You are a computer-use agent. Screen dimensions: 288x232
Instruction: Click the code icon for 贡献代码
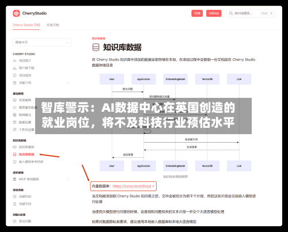14,196
